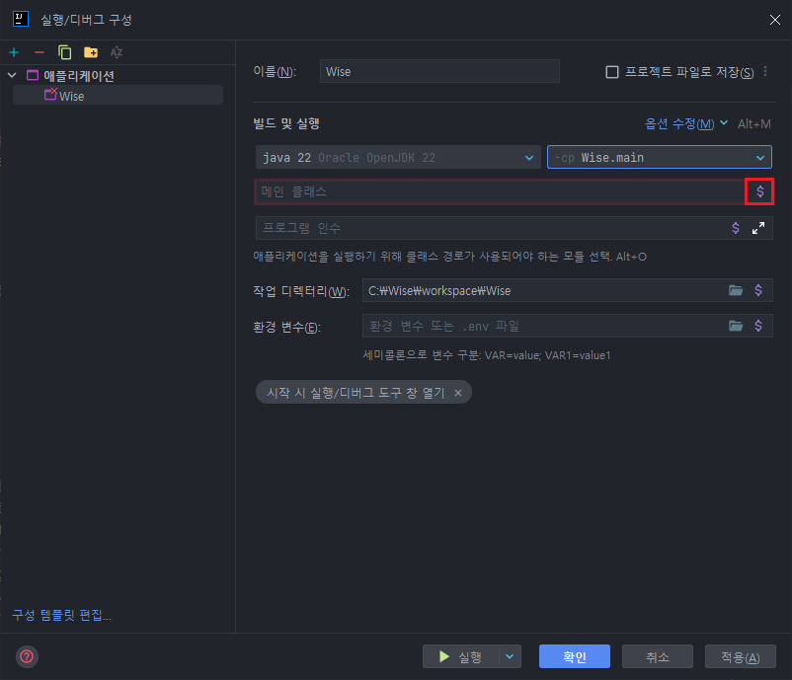Open the -cp Wise.main classpath dropdown

coord(758,157)
